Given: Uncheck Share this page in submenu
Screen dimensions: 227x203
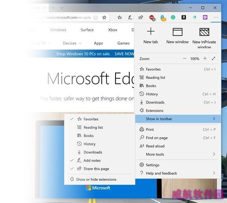Looking at the screenshot, I should tap(100, 169).
